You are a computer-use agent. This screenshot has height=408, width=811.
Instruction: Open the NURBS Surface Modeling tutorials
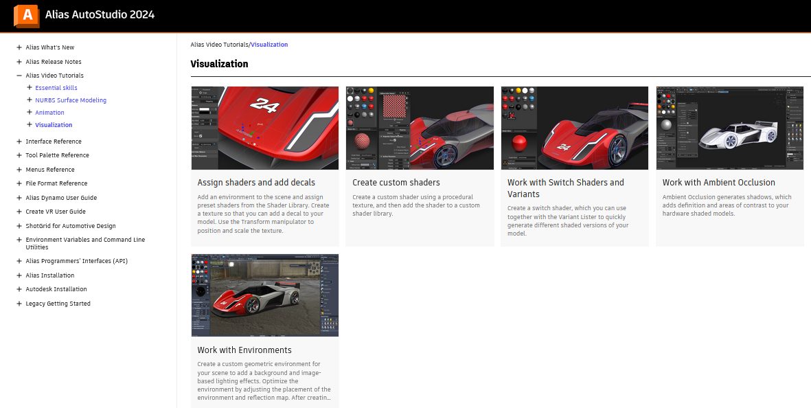coord(71,100)
